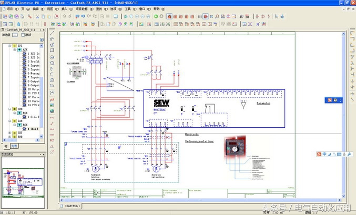Image resolution: width=356 pixels, height=215 pixels.
Task: Collapse the DAB tree node
Action: click(x=9, y=121)
